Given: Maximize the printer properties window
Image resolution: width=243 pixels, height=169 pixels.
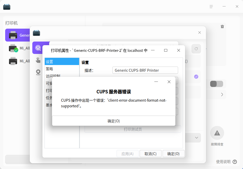Looking at the screenshot, I should 166,50.
